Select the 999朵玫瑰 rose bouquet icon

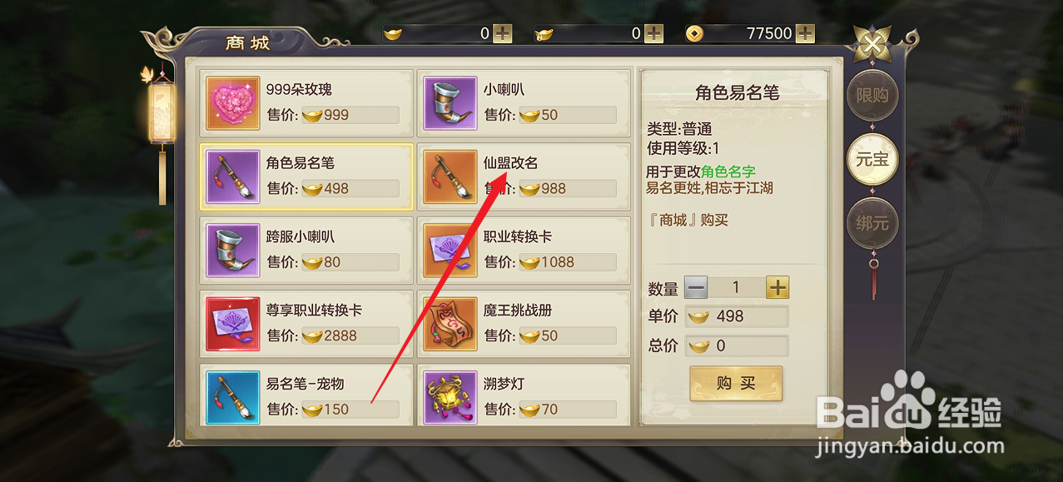233,103
